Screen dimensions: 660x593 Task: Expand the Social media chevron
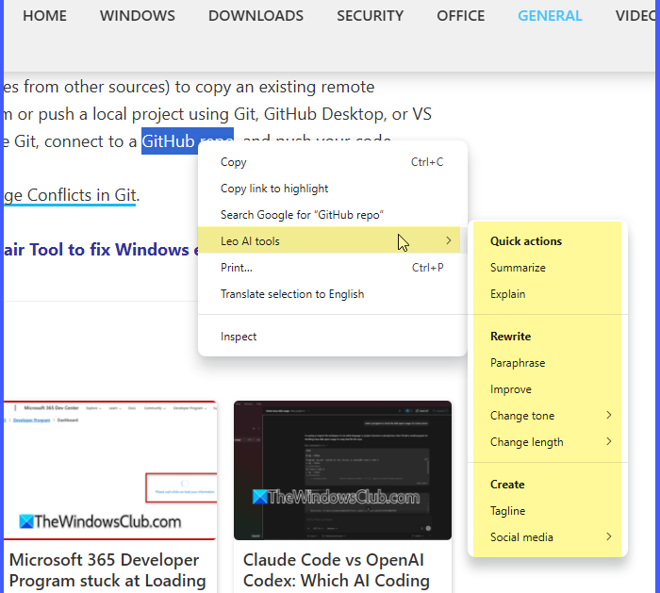pos(609,536)
